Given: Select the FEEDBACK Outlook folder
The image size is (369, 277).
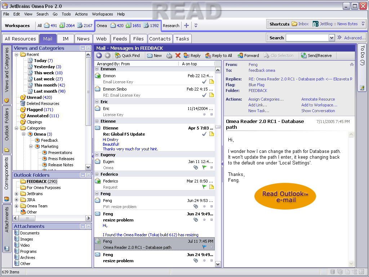Looking at the screenshot, I should click(39, 181).
